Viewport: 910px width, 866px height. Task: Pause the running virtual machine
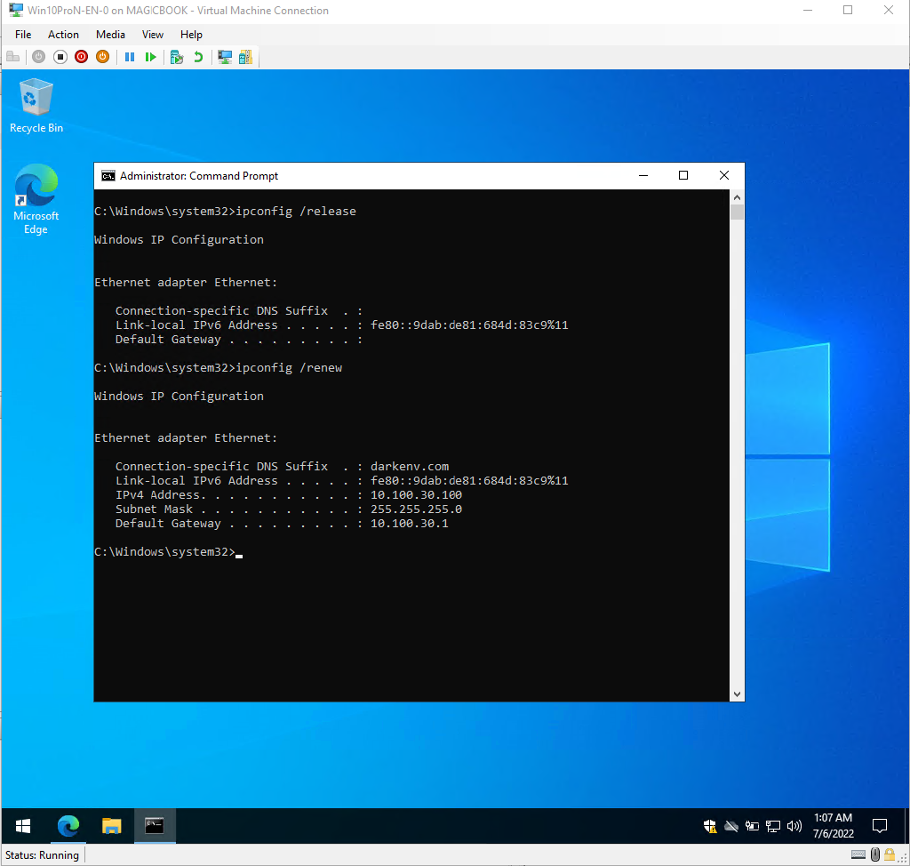coord(131,57)
